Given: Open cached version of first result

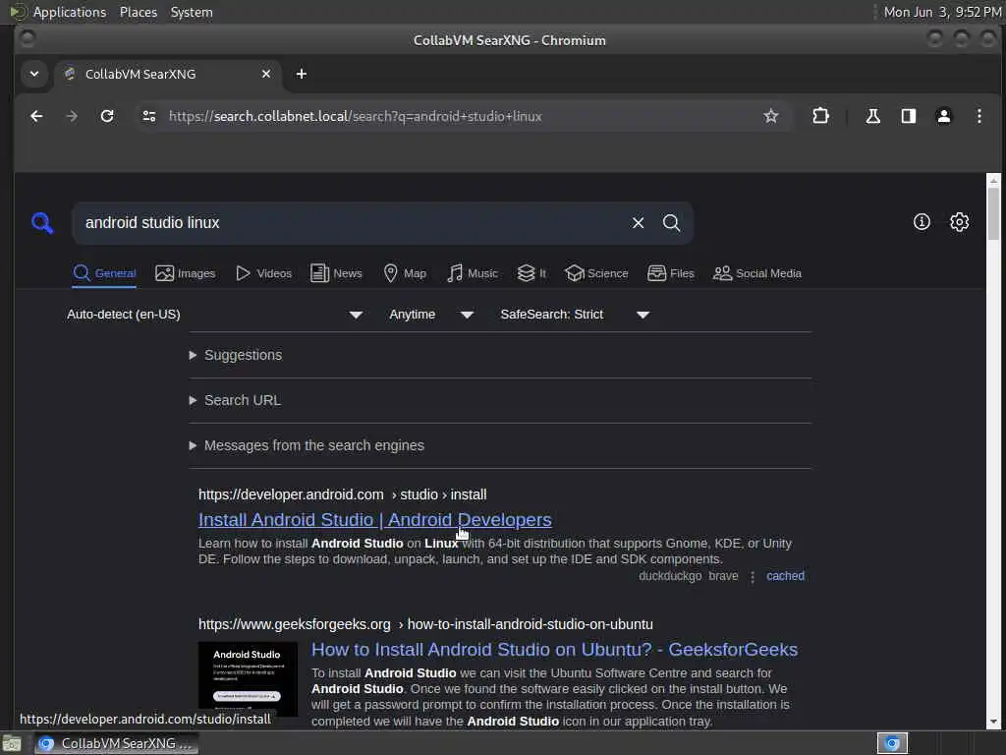Looking at the screenshot, I should pos(785,576).
